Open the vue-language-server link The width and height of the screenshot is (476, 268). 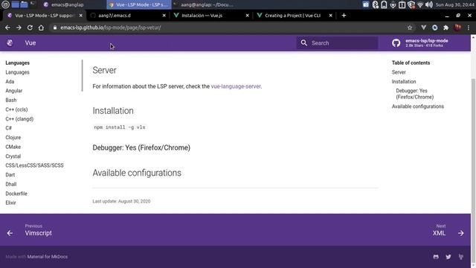click(x=236, y=86)
